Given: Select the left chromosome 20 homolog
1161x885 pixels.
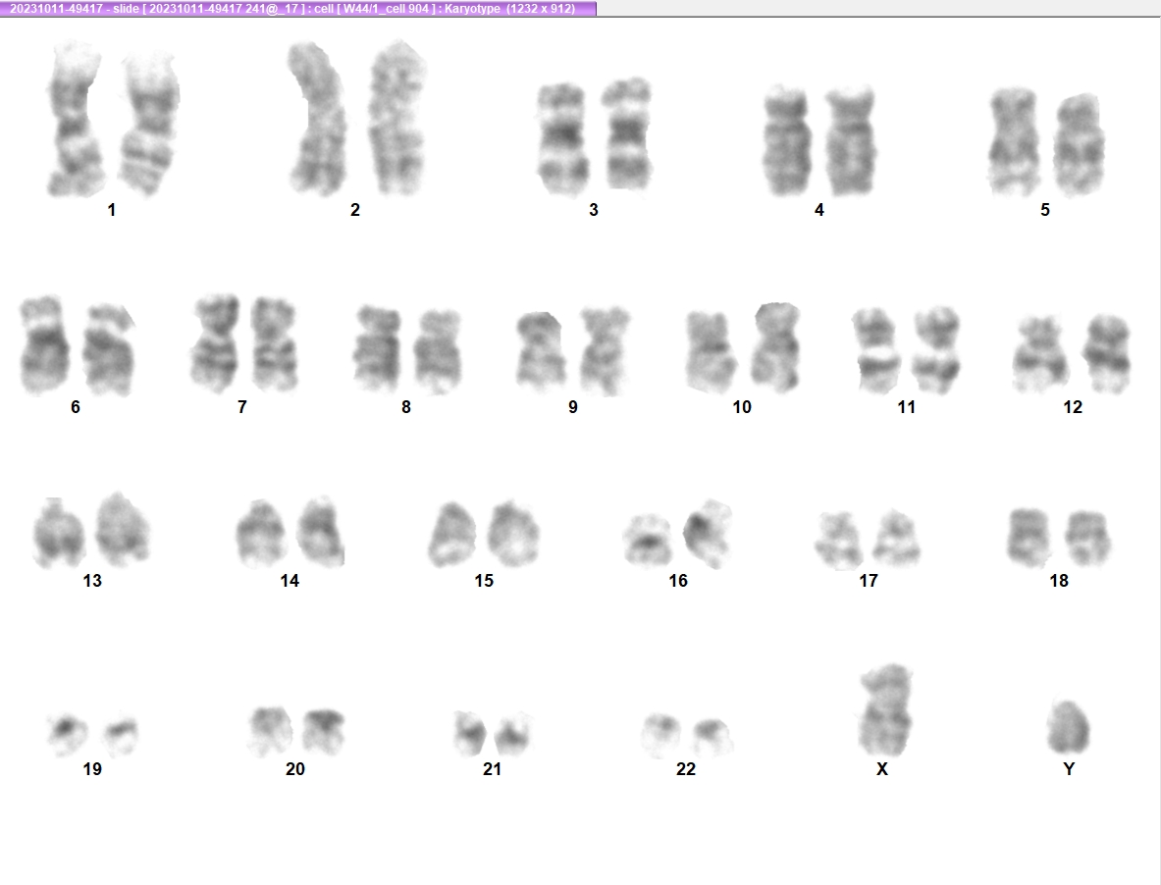Looking at the screenshot, I should click(x=270, y=732).
